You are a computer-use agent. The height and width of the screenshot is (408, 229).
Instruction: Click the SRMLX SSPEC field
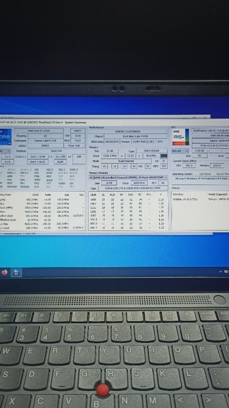[45, 146]
